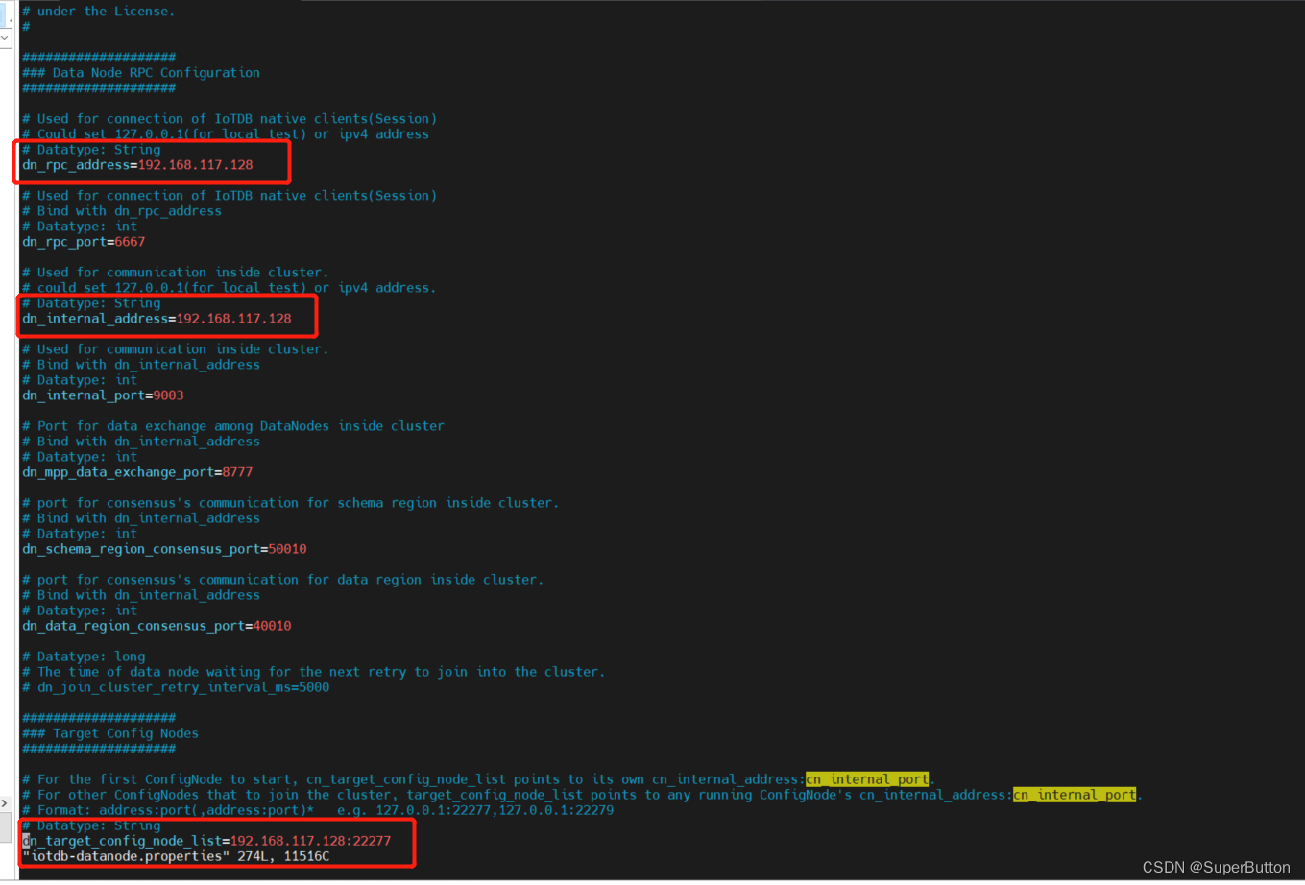1305x885 pixels.
Task: Click highlighted cn_internal_port in 'first ConfigNode' line
Action: tap(867, 779)
